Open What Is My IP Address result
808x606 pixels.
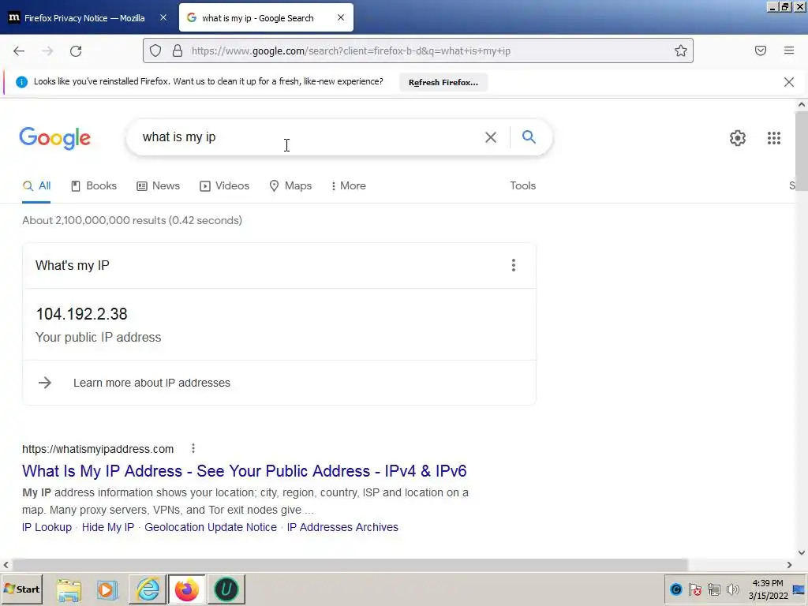[x=245, y=471]
